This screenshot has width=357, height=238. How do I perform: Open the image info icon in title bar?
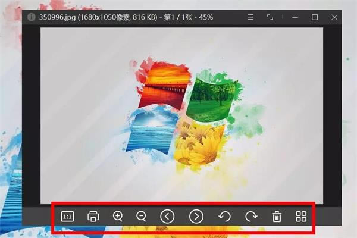pos(31,17)
